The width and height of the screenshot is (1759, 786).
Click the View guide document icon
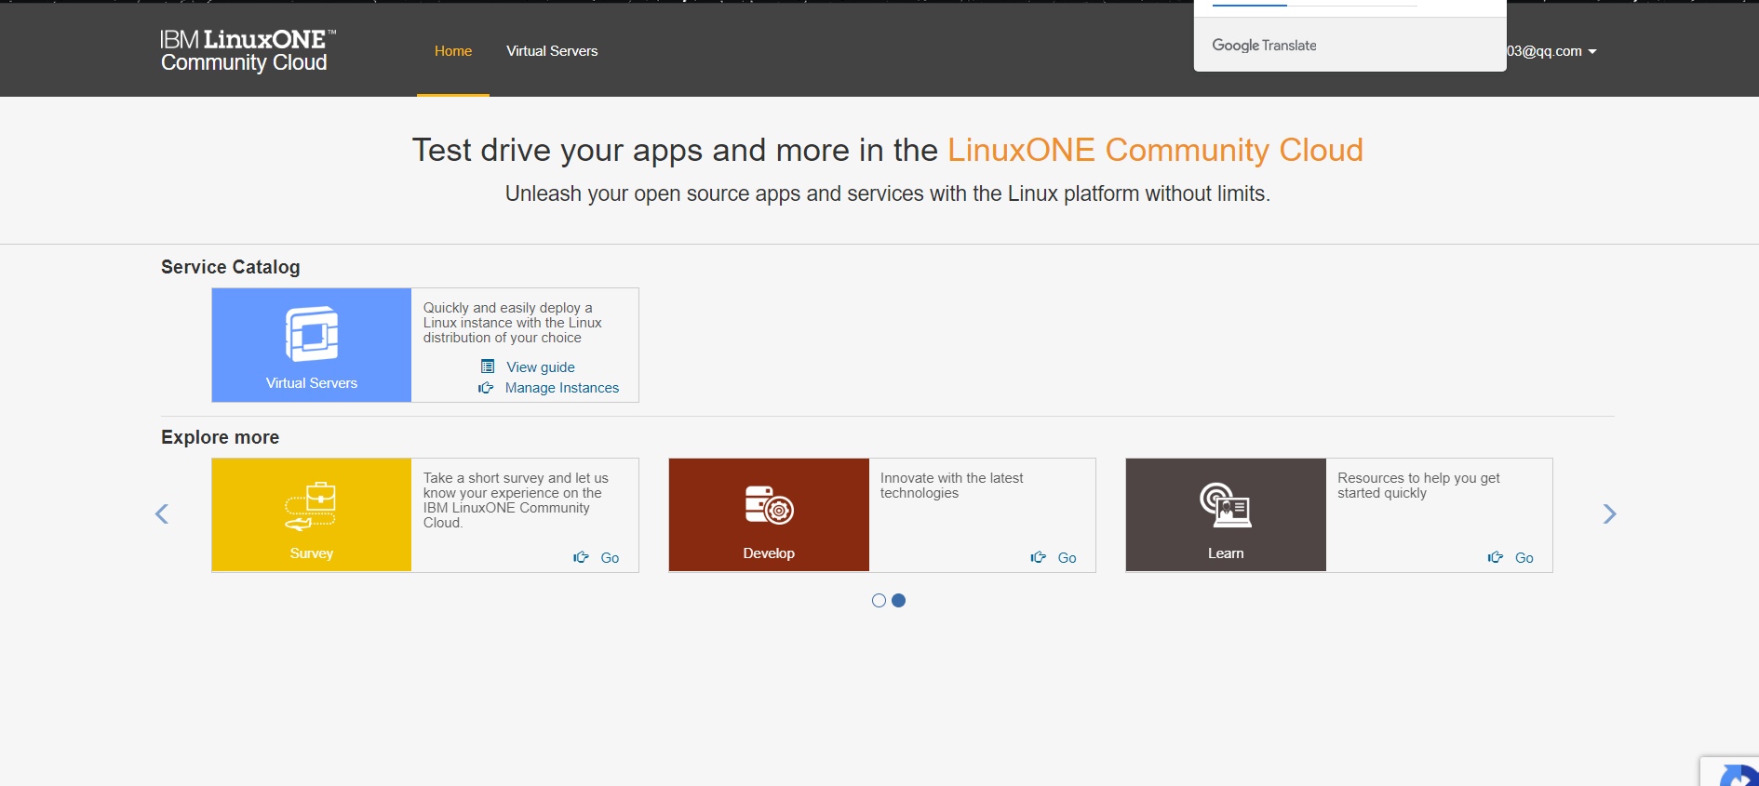pyautogui.click(x=488, y=366)
